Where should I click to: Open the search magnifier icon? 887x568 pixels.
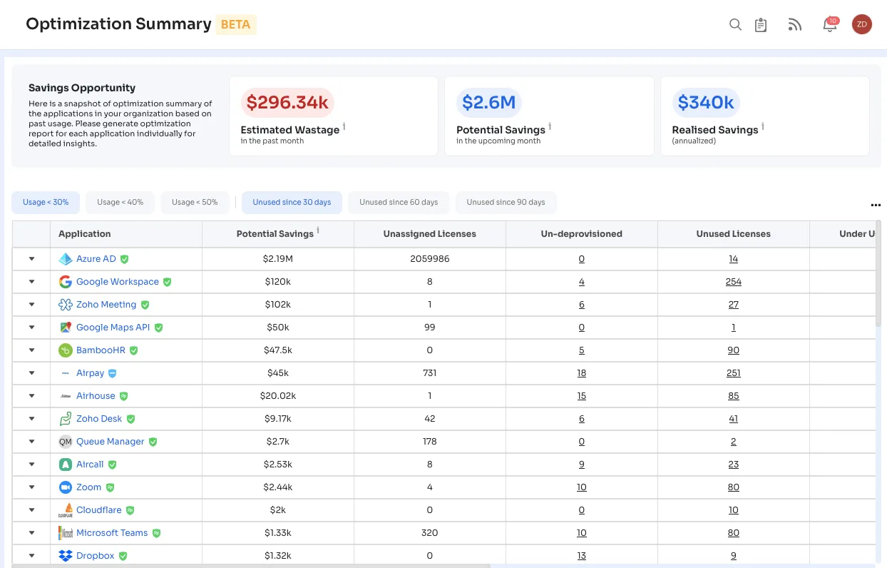[x=735, y=24]
